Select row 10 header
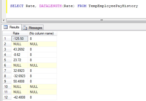The image size is (146, 101). coord(7,87)
